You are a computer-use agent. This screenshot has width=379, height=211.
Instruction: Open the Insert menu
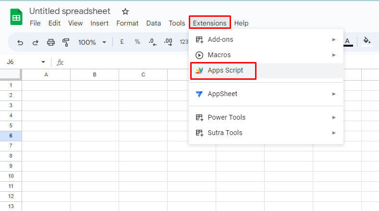(x=99, y=23)
